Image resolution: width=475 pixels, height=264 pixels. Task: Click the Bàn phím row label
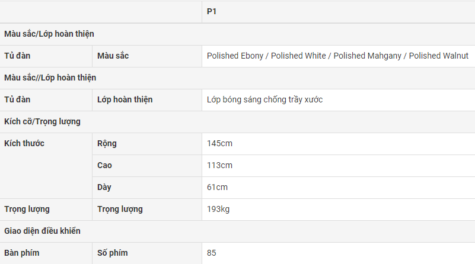22,253
